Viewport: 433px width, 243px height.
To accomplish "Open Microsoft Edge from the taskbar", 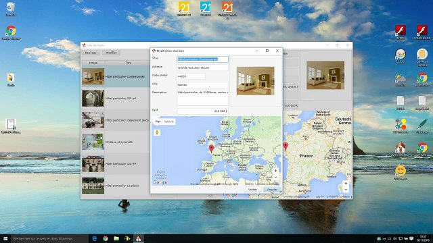I will pyautogui.click(x=95, y=238).
